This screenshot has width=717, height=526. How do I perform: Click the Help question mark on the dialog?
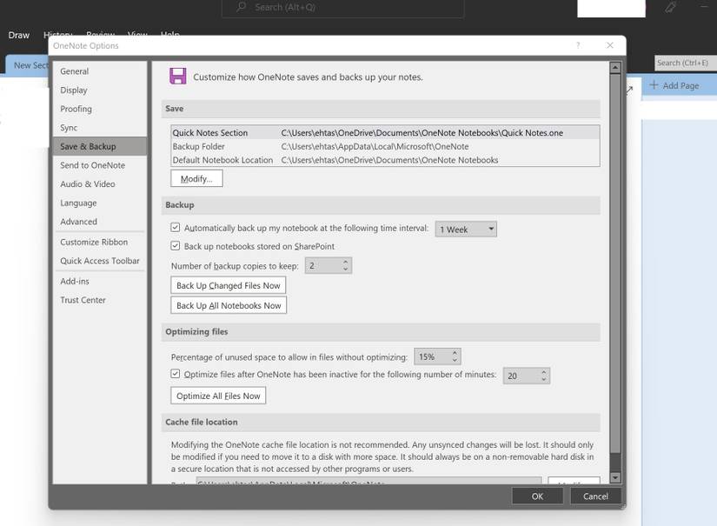tap(576, 43)
